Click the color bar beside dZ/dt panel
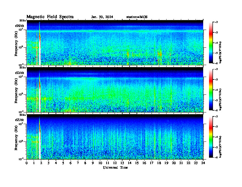 (x=211, y=137)
